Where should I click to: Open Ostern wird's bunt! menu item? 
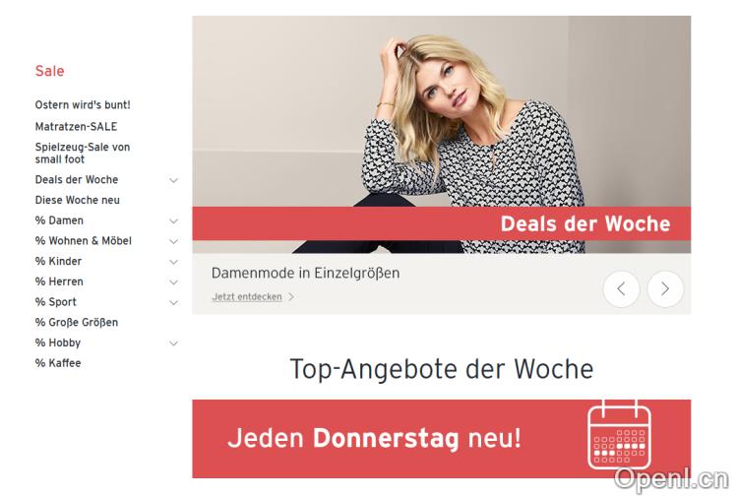[x=83, y=105]
